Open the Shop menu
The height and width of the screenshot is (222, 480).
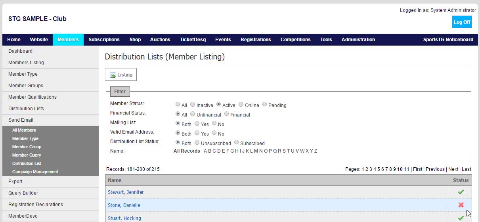coord(135,40)
